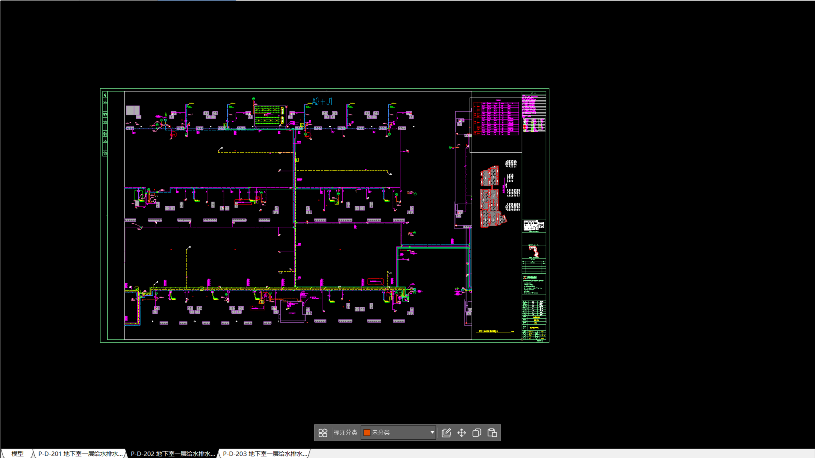Click the copy annotation icon
815x458 pixels.
point(477,433)
